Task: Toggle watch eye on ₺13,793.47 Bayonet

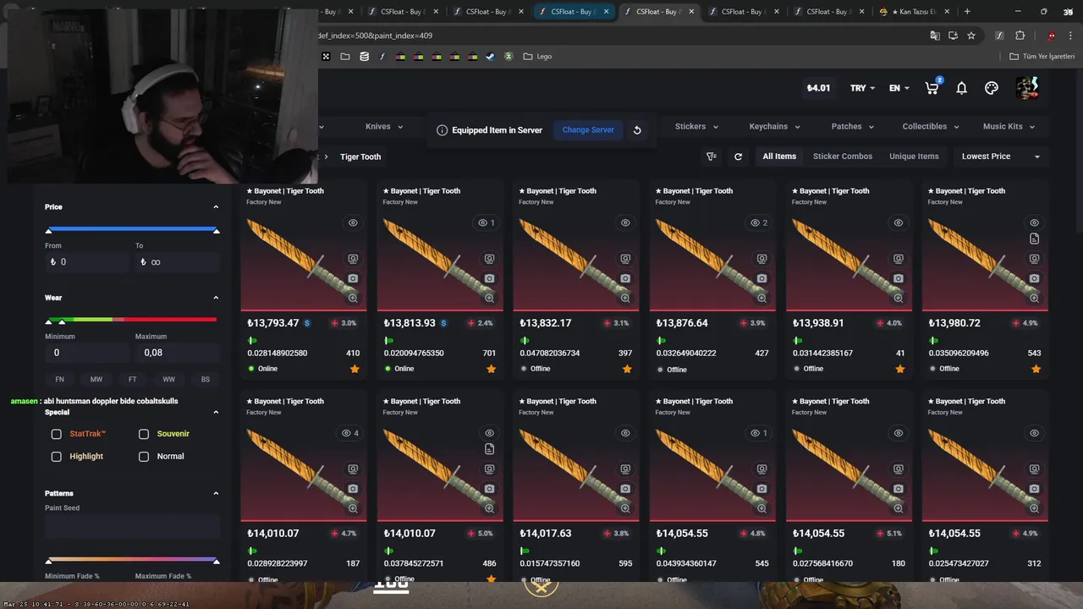Action: coord(353,223)
